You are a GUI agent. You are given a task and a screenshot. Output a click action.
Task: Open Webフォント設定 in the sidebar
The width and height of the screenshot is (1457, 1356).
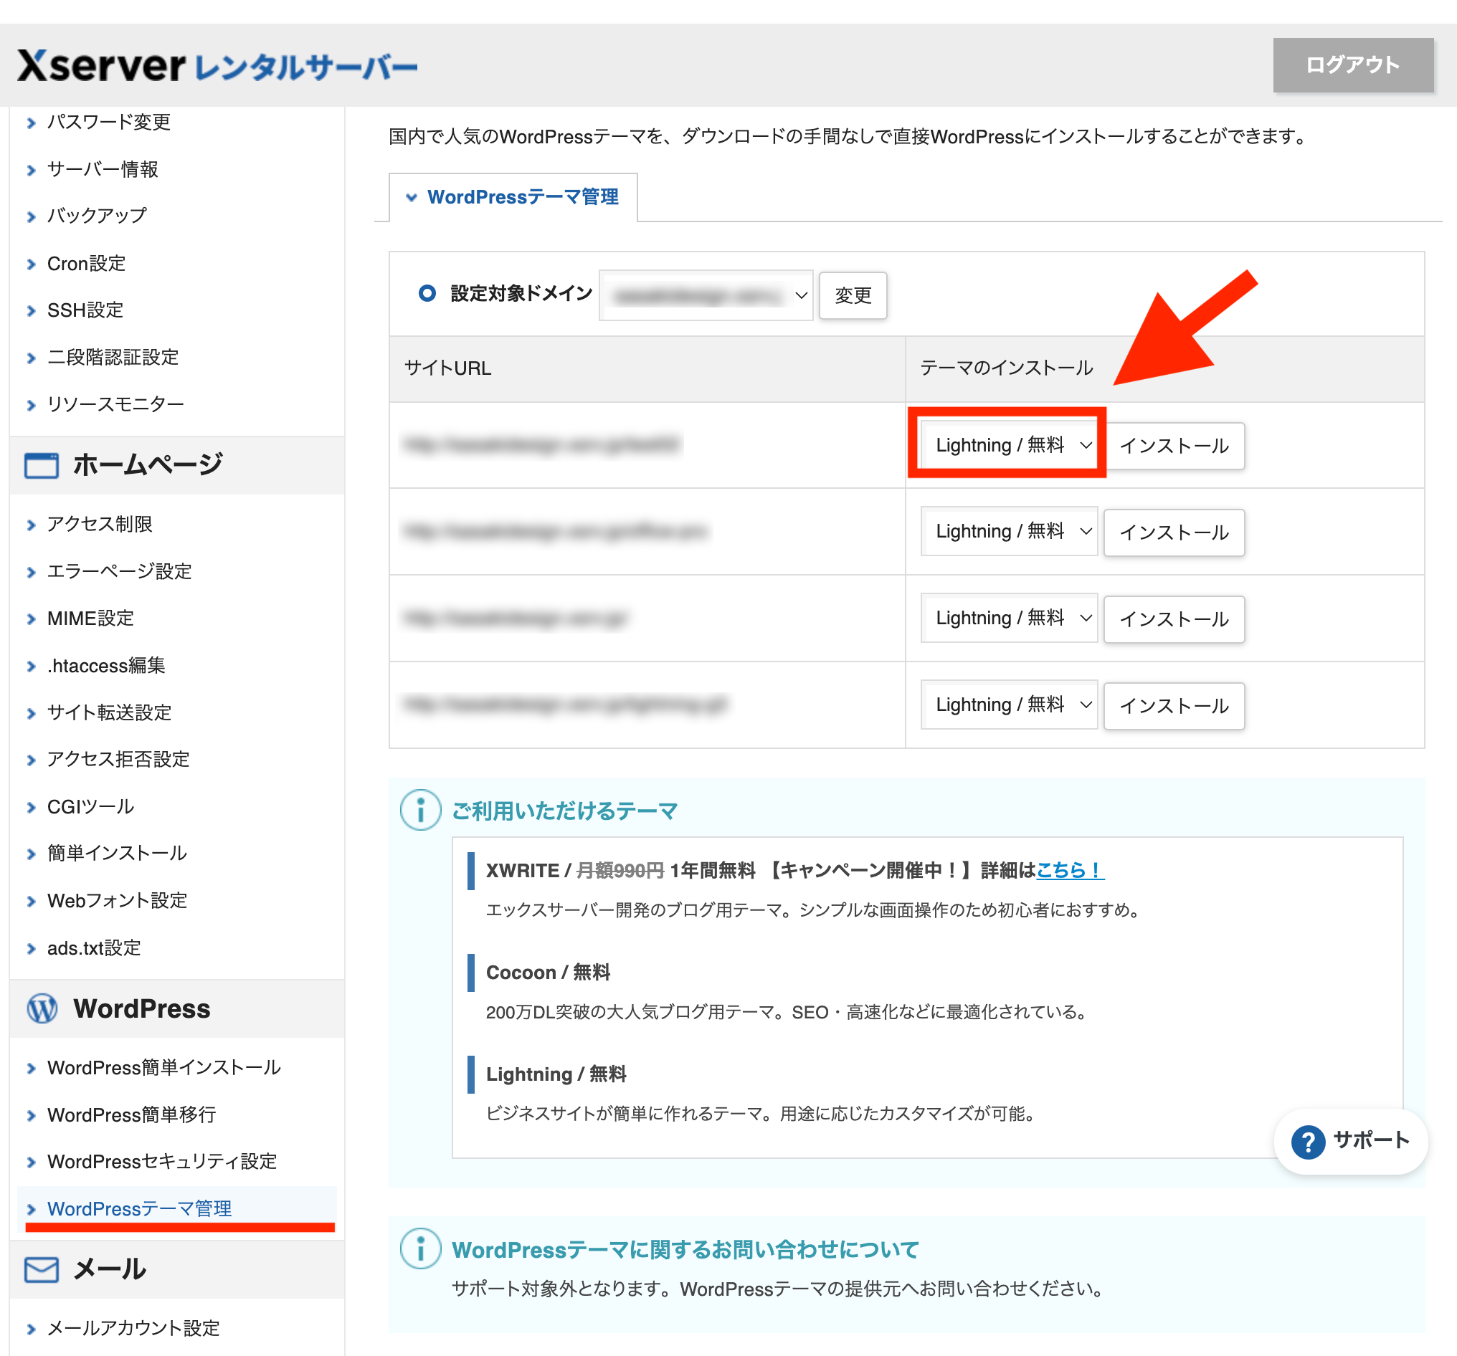tap(118, 900)
